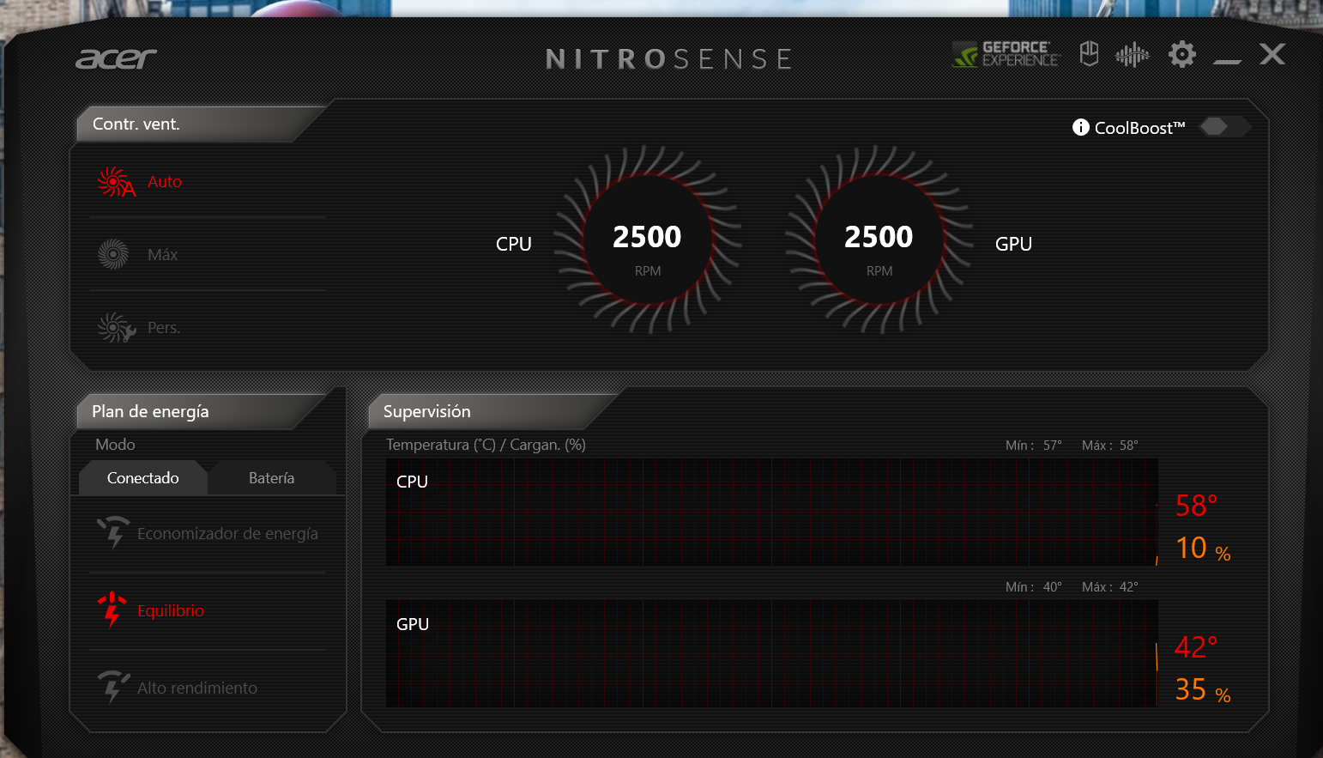Click the CPU label beside fan dial
The height and width of the screenshot is (758, 1323).
coord(514,244)
